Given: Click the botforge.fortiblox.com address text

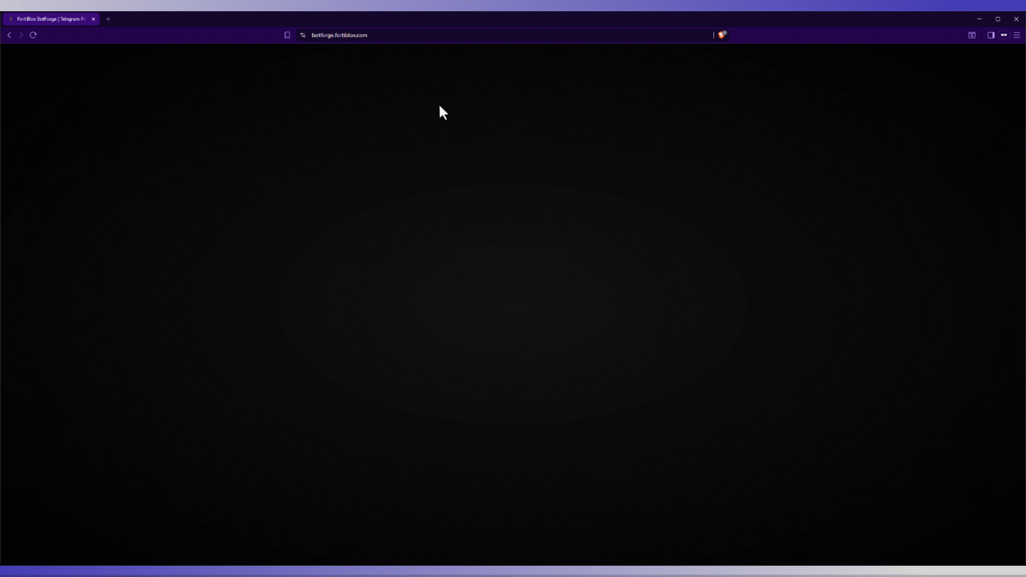Looking at the screenshot, I should pyautogui.click(x=339, y=35).
